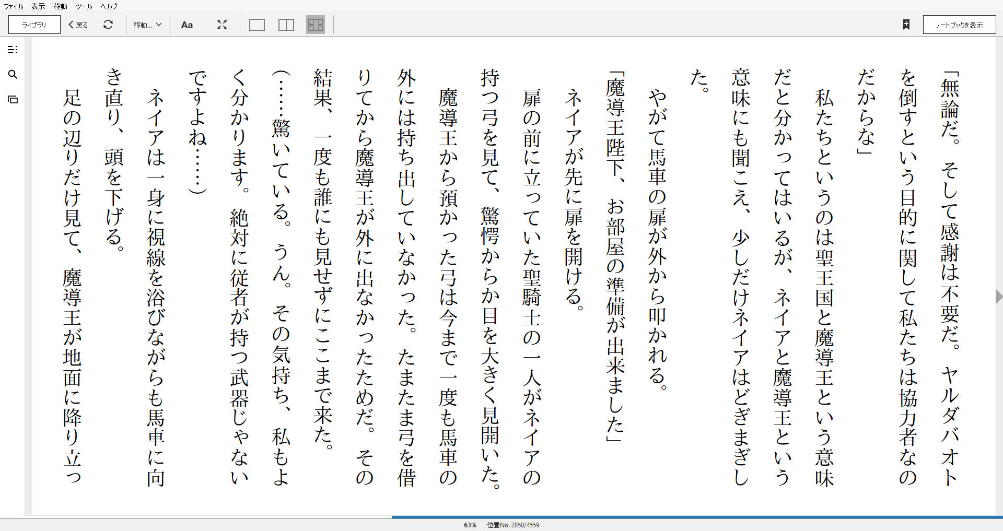Select two-column page layout
Screen dimensions: 1003x531
[x=286, y=25]
